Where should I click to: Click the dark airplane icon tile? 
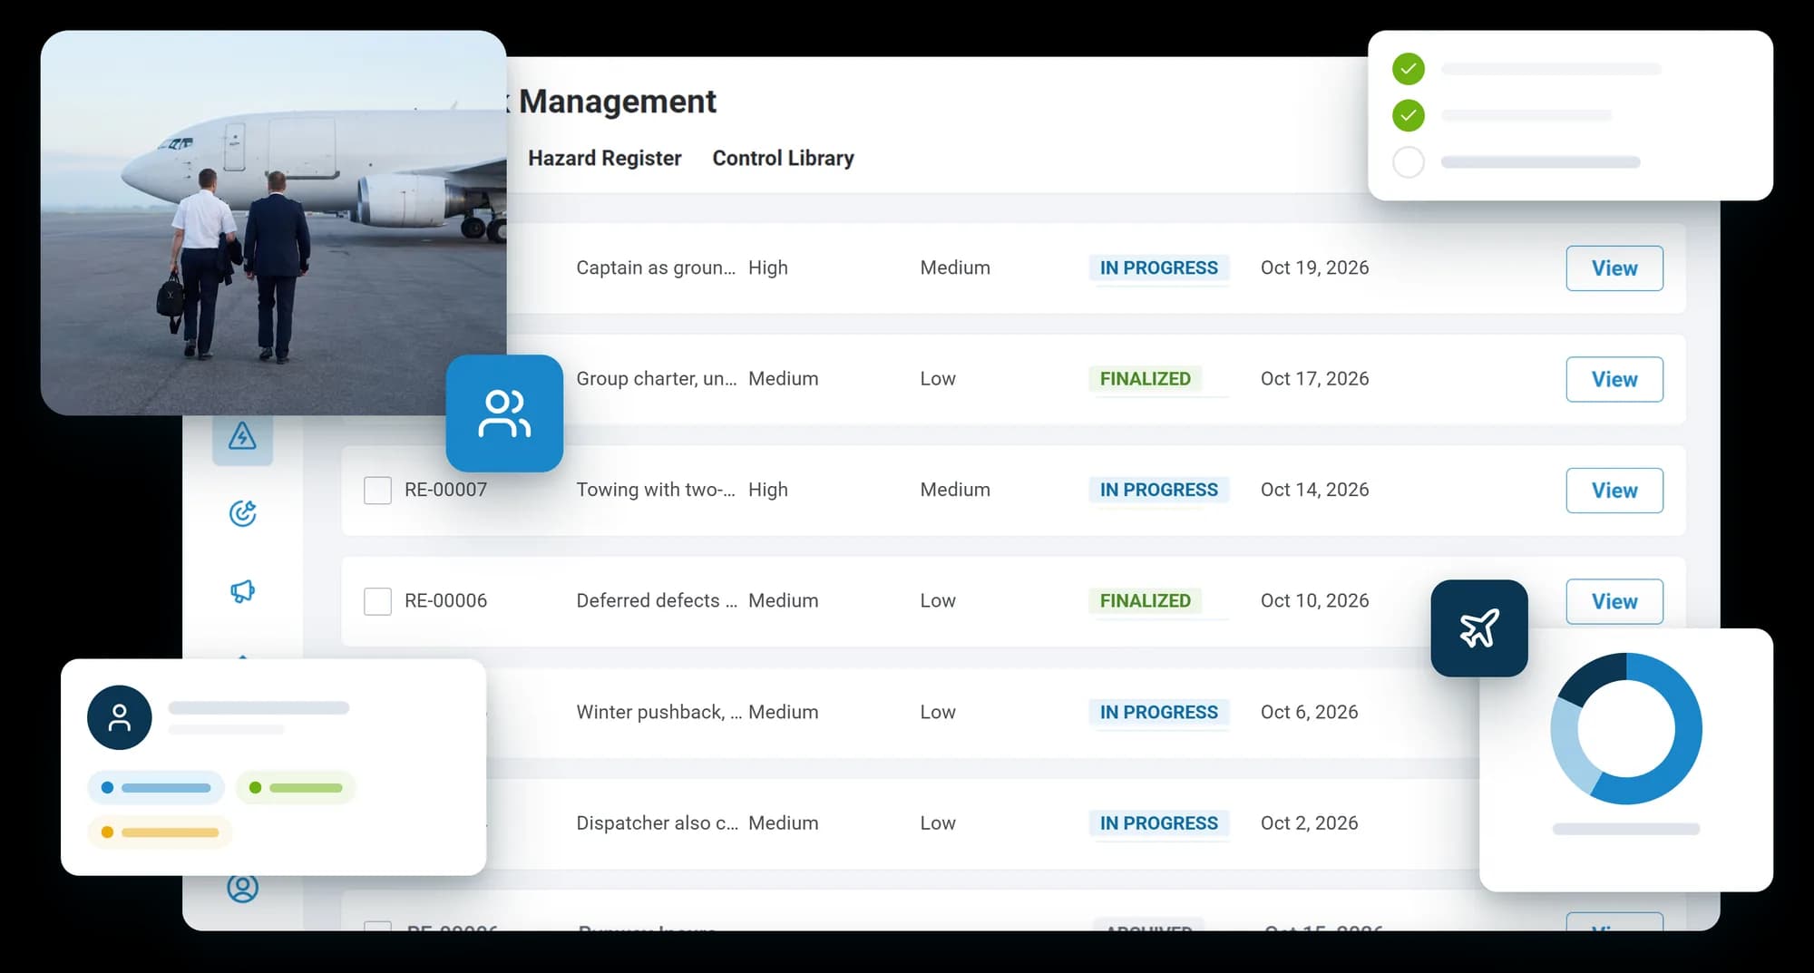coord(1479,628)
